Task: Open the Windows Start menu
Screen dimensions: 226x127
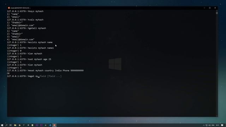Action: point(2,125)
